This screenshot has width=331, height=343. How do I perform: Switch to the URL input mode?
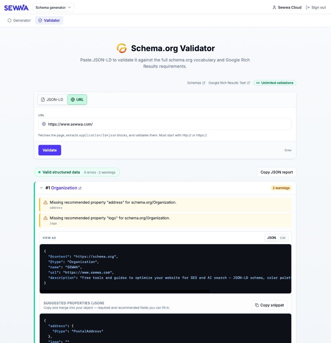coord(77,99)
